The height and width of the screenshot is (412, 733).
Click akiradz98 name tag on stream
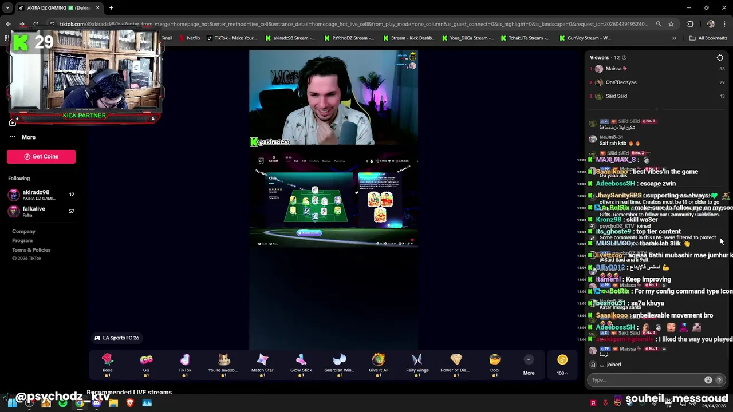[x=270, y=142]
